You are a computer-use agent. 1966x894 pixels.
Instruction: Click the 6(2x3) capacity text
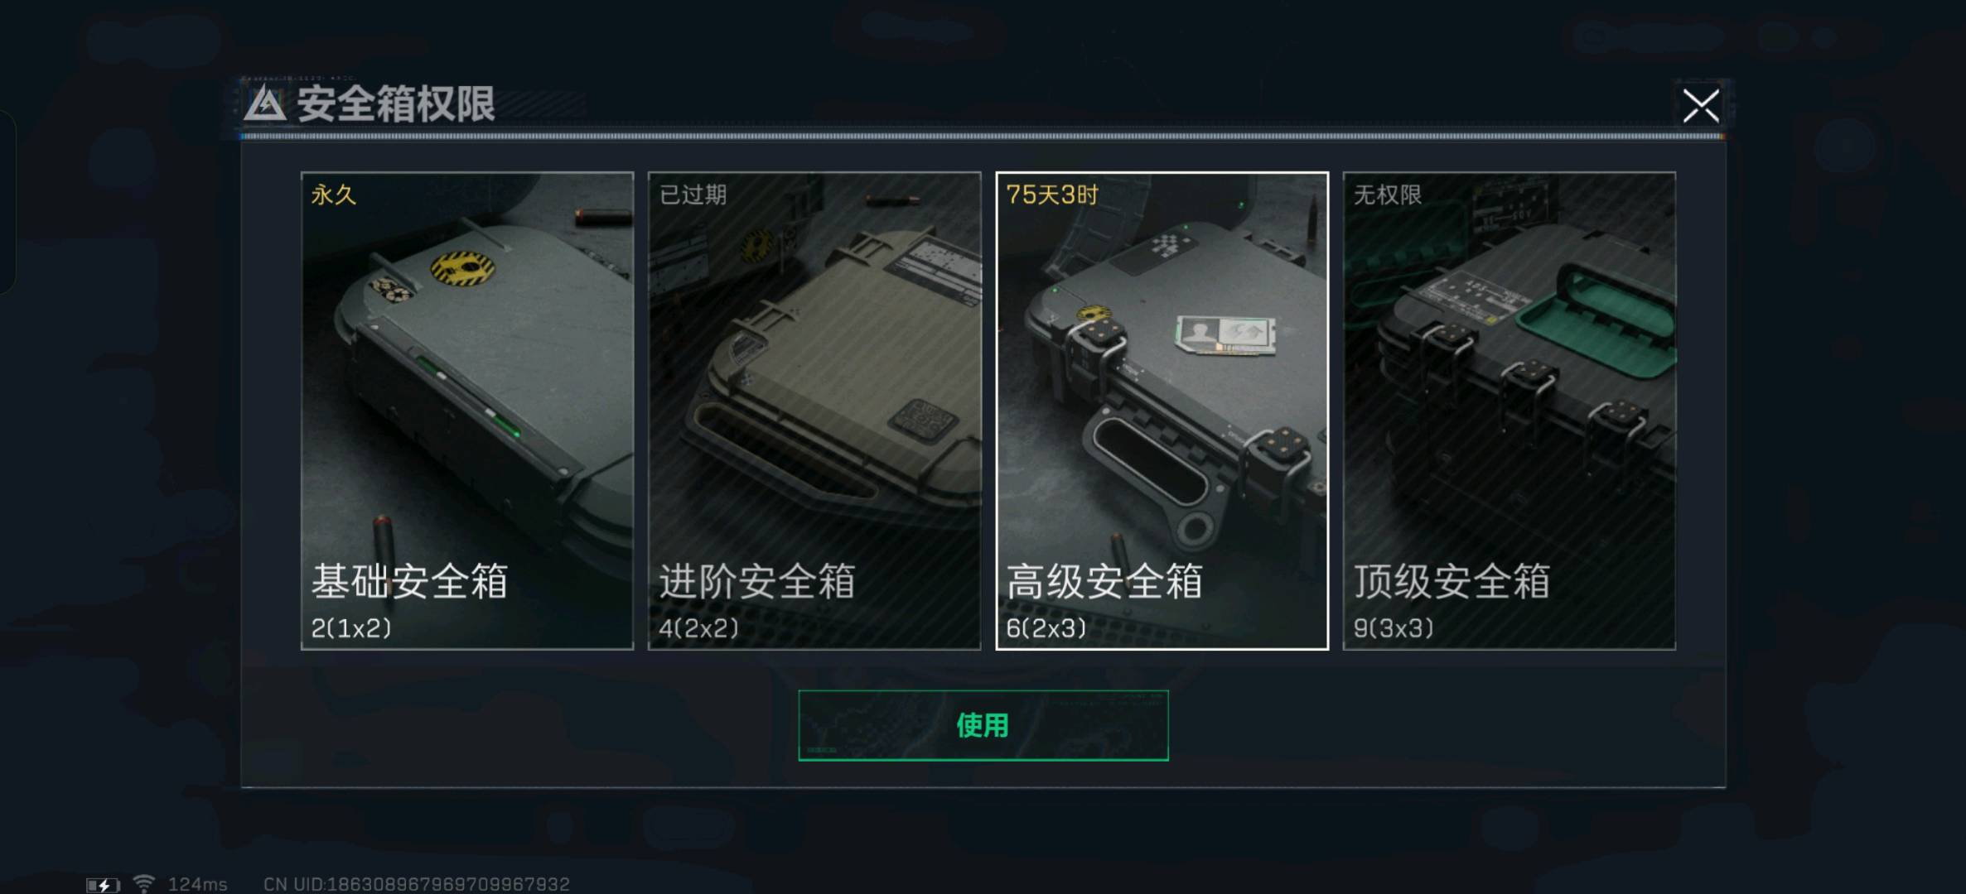pos(1046,628)
